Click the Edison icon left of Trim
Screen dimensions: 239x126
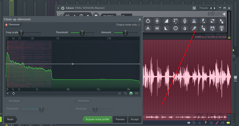(148, 28)
